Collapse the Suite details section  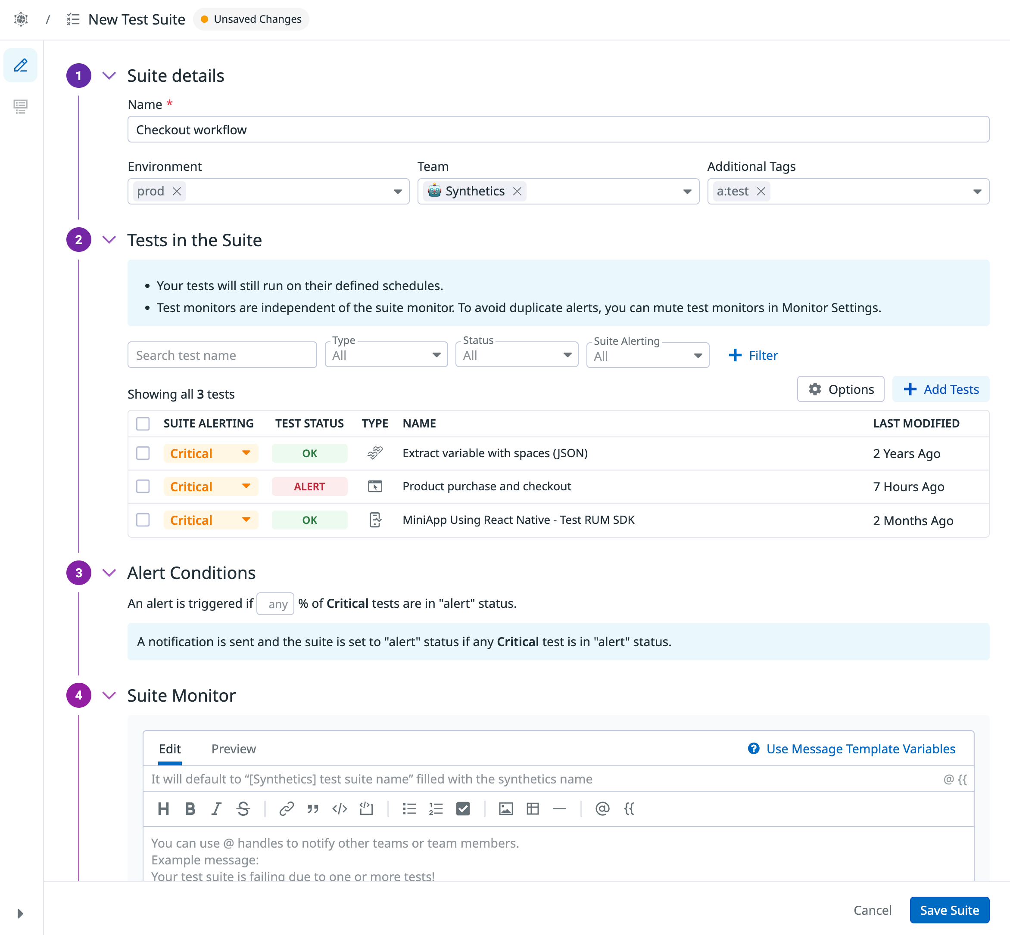[x=109, y=76]
